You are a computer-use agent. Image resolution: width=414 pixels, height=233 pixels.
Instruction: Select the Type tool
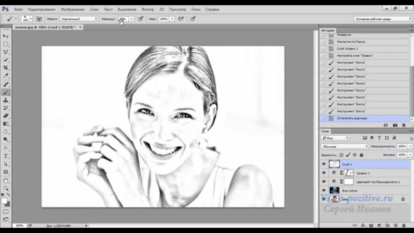pyautogui.click(x=6, y=156)
